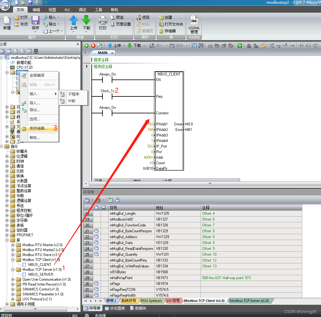The image size is (321, 317).
Task: Select MBUS_CLIENT in library tree
Action: coord(40,265)
